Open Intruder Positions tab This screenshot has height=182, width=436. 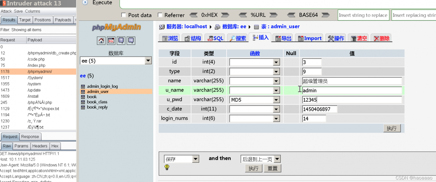click(x=43, y=20)
